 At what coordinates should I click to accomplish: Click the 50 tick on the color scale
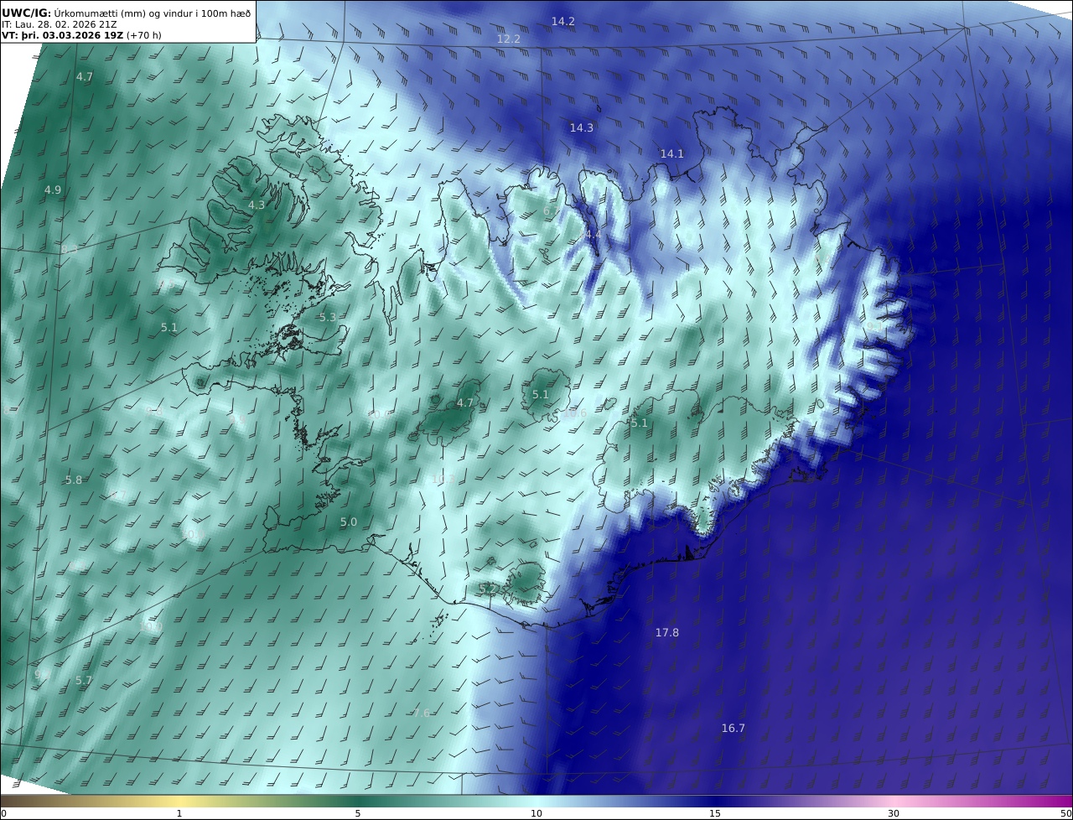[x=1066, y=813]
